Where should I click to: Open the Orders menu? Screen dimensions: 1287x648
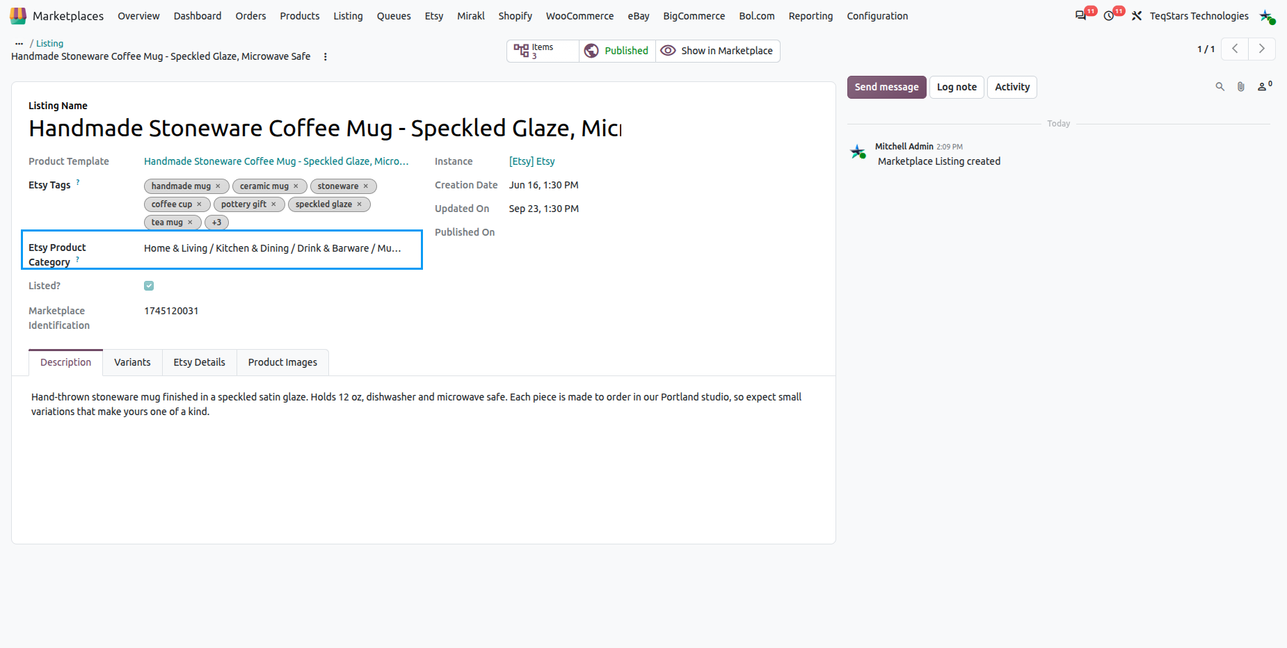point(250,15)
